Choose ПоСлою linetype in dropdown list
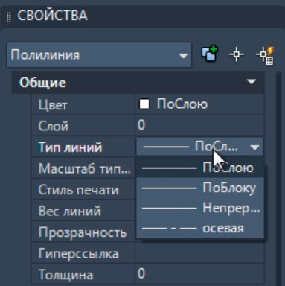285x286 pixels. 200,168
